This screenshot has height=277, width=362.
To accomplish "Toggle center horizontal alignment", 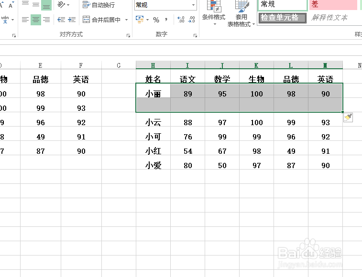I will point(36,20).
